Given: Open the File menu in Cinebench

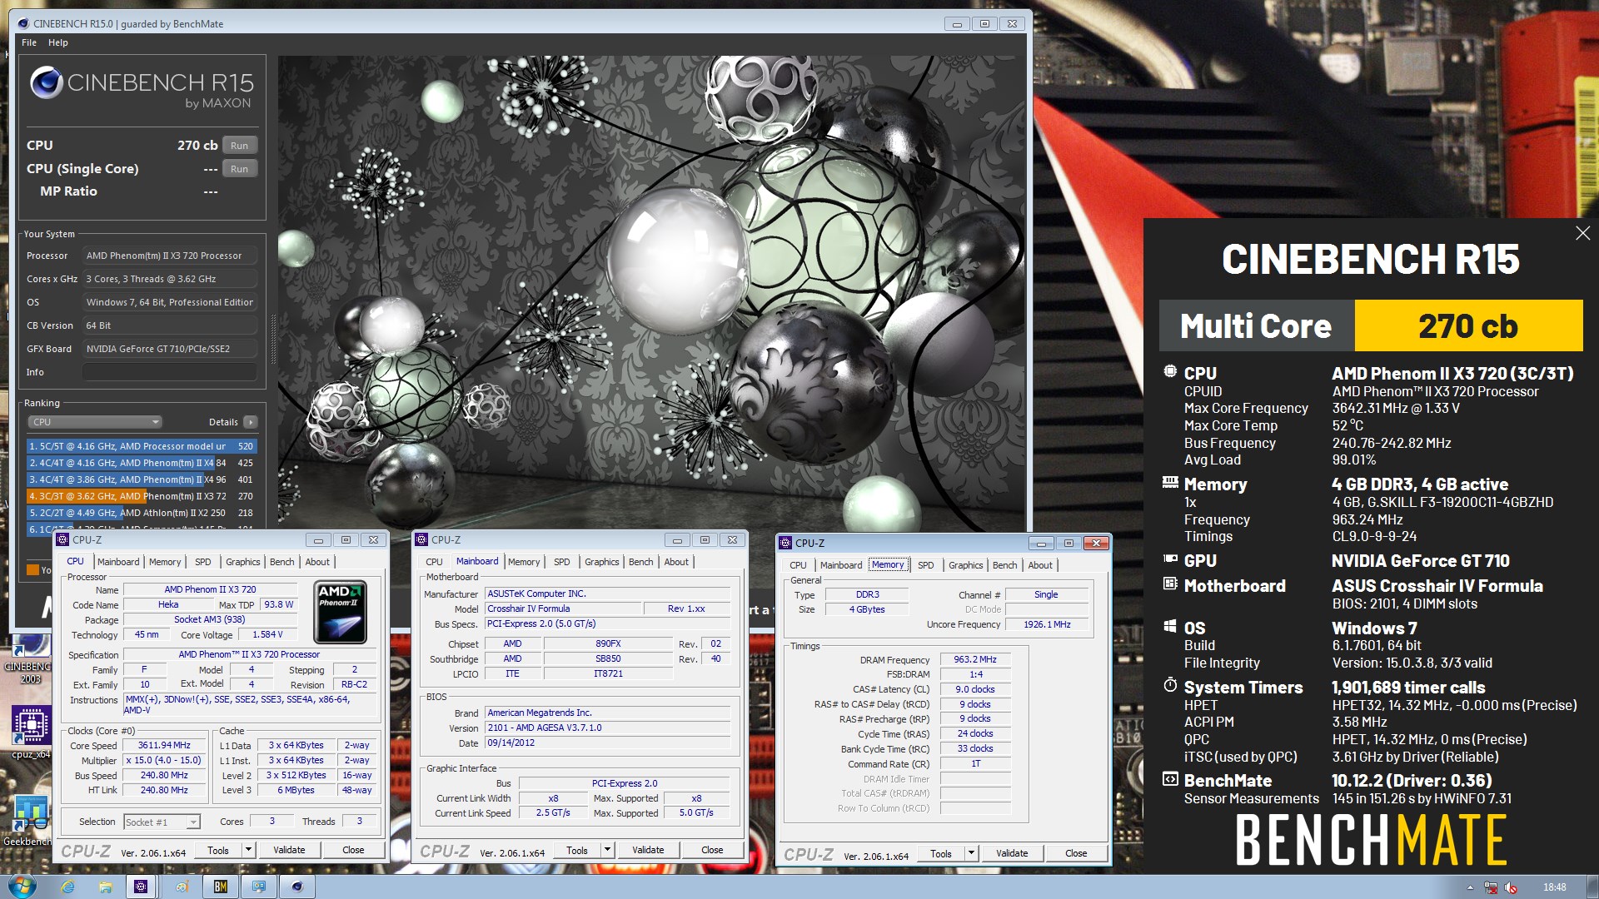Looking at the screenshot, I should [x=29, y=42].
